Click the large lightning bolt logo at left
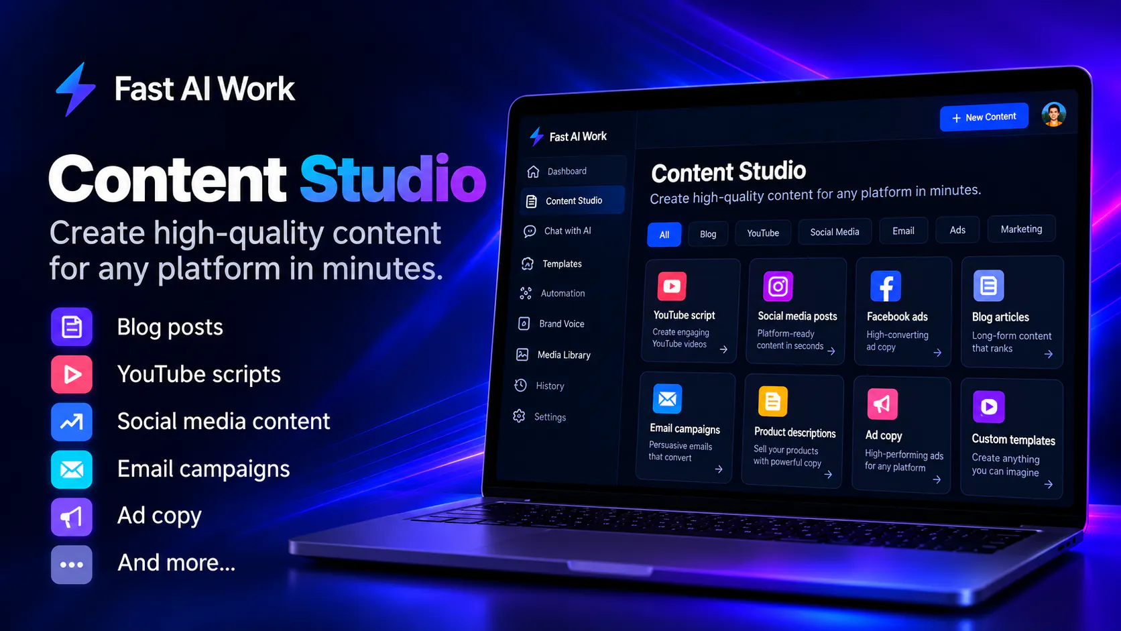 pyautogui.click(x=76, y=89)
